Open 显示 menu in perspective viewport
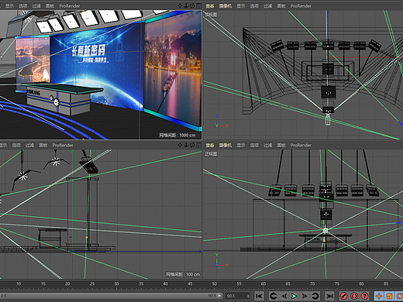Image resolution: width=403 pixels, height=302 pixels. [x=9, y=5]
